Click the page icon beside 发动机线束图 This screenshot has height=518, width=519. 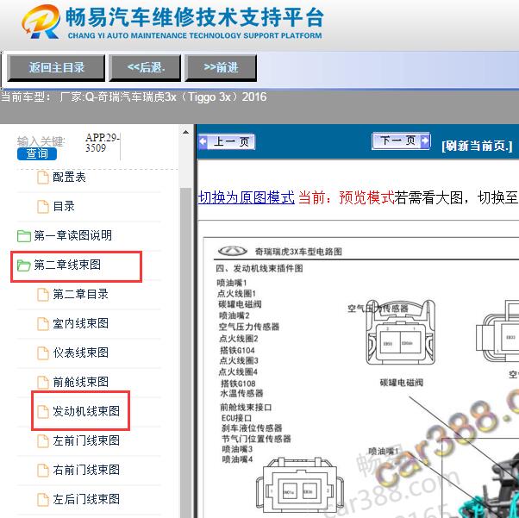(x=43, y=412)
